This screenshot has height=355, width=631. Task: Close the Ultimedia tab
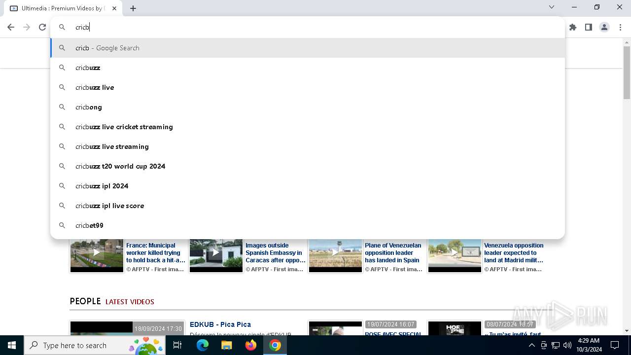(x=114, y=8)
